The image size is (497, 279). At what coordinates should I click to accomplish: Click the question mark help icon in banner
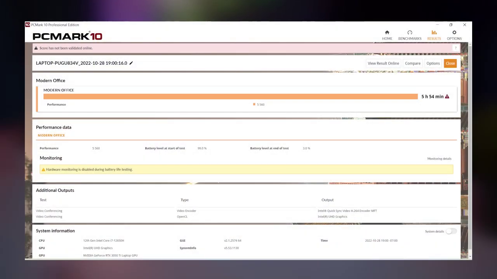coord(455,48)
